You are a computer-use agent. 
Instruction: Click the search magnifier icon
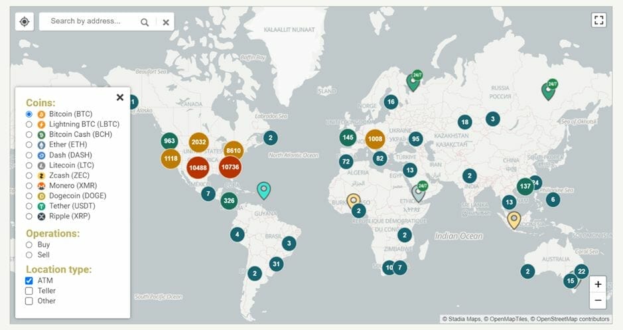(x=145, y=22)
